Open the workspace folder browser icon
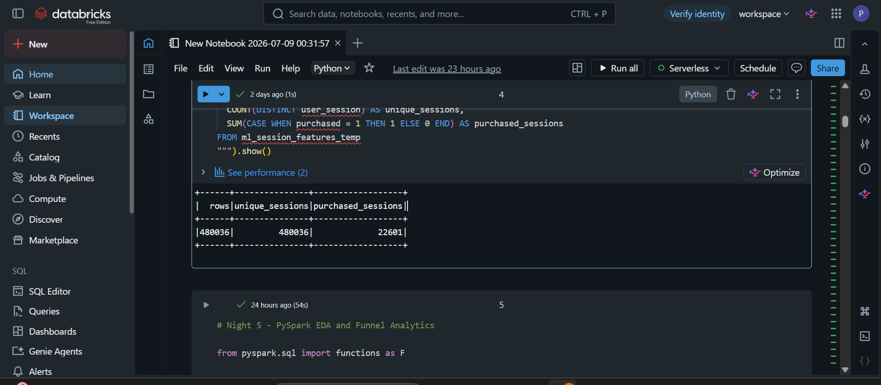Screen dimensions: 881x385 (x=149, y=94)
